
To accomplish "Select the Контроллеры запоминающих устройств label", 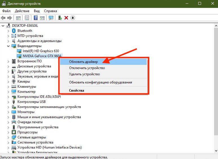I will 49,107.
